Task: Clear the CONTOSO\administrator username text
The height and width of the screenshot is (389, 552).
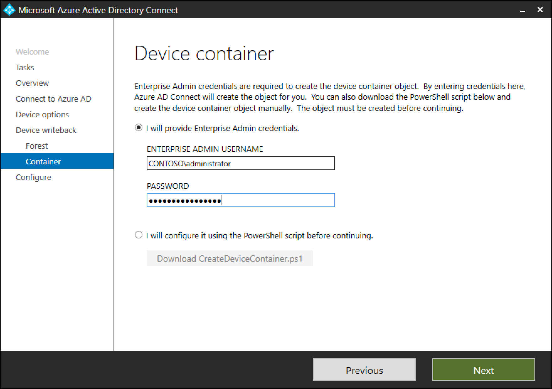Action: point(240,163)
